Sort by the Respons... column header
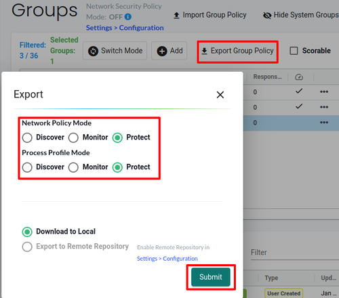Screen dimensions: 339x298 coord(268,77)
